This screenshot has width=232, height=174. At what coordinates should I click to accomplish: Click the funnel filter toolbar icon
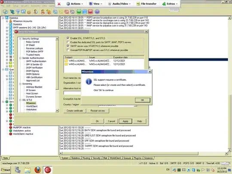18,12
